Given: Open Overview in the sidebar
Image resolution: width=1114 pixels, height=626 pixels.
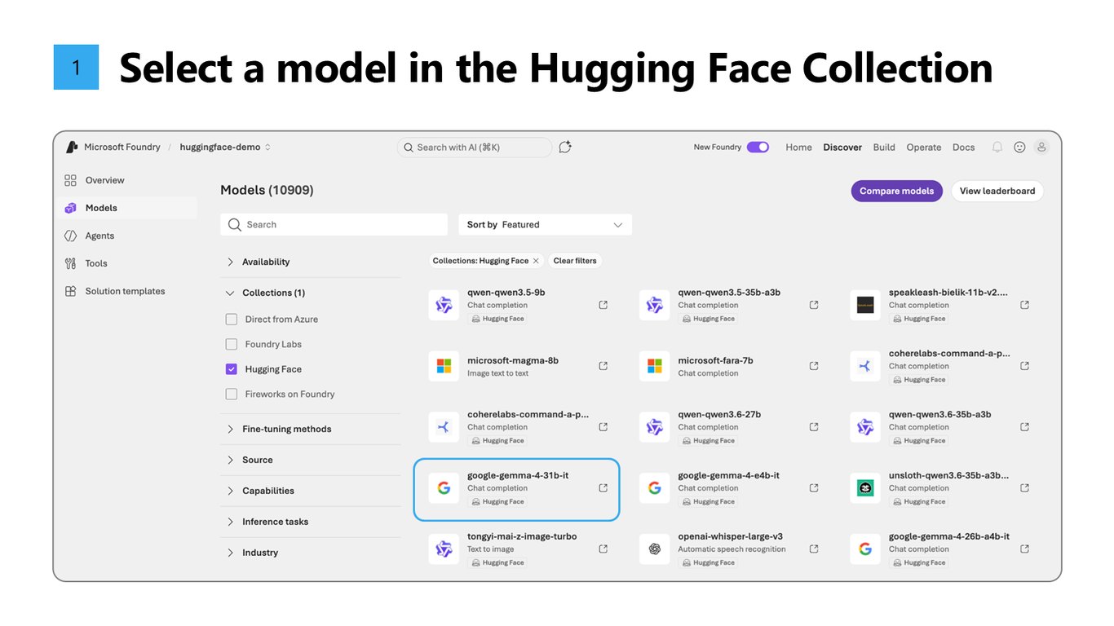Looking at the screenshot, I should click(x=127, y=180).
